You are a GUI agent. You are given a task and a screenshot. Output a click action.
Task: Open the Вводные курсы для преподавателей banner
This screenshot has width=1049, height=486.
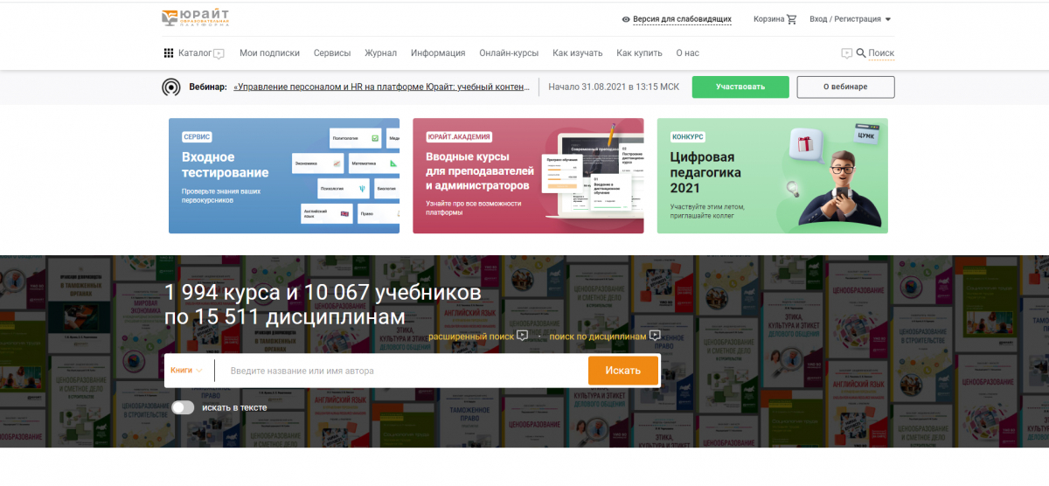[528, 176]
